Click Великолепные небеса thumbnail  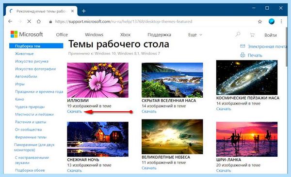(x=172, y=137)
